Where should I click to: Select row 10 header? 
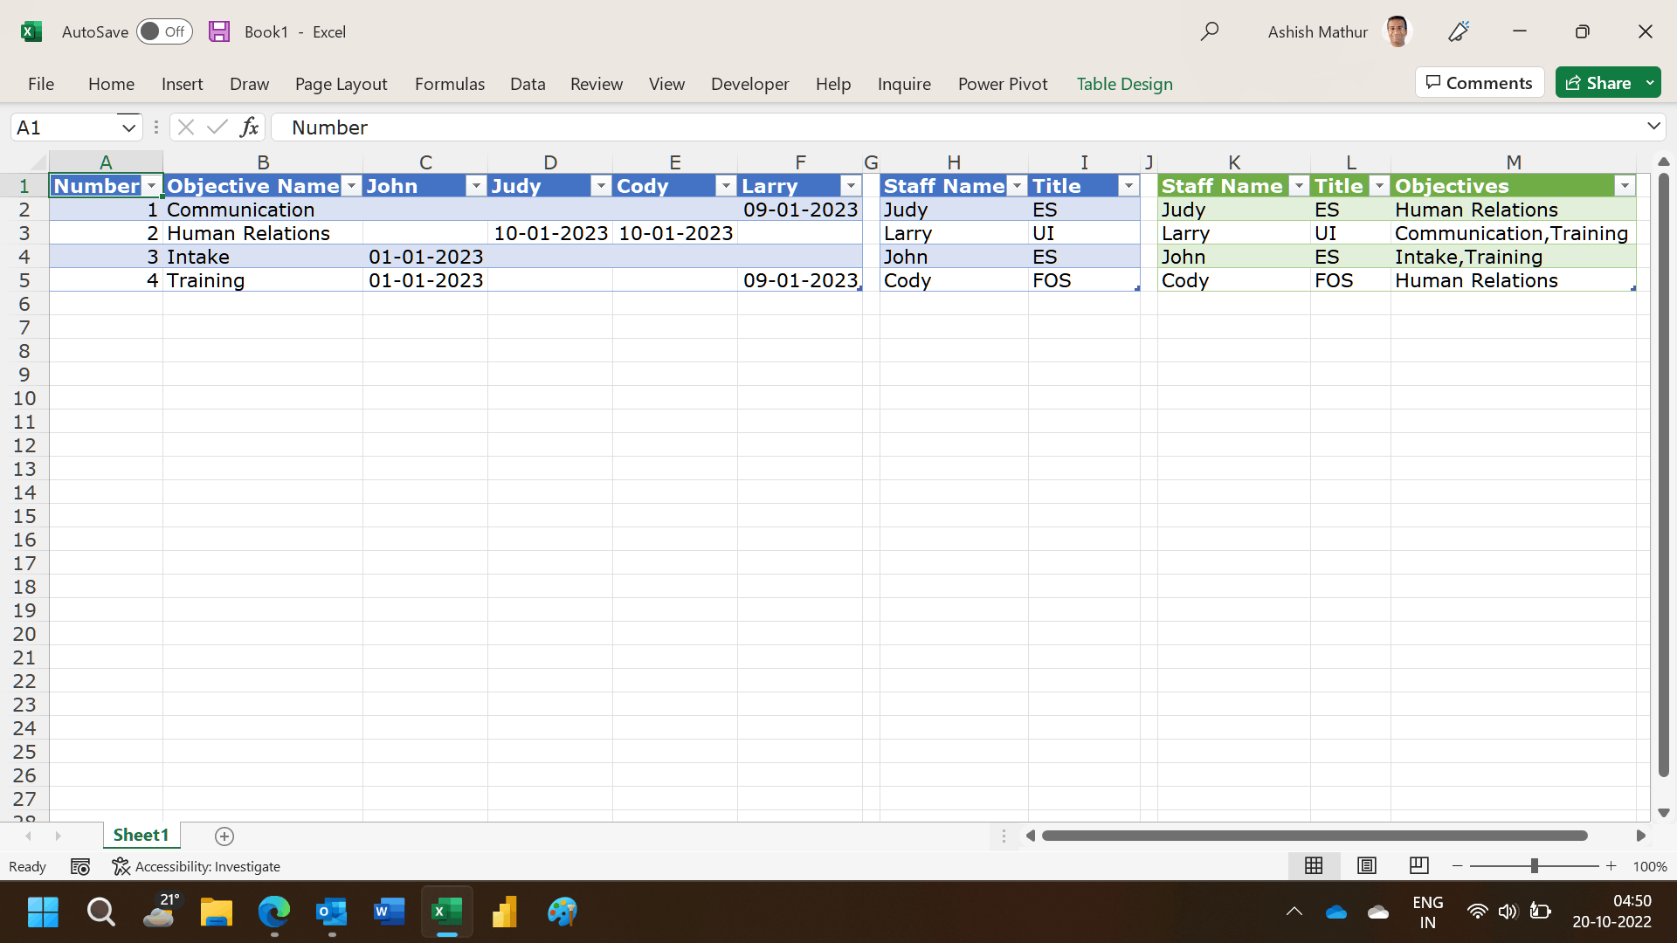[24, 398]
